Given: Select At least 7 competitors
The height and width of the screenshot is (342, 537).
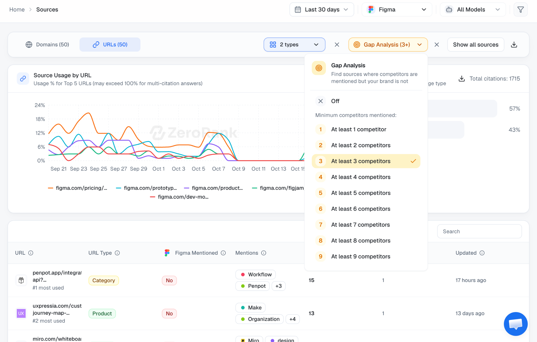Looking at the screenshot, I should coord(366,225).
